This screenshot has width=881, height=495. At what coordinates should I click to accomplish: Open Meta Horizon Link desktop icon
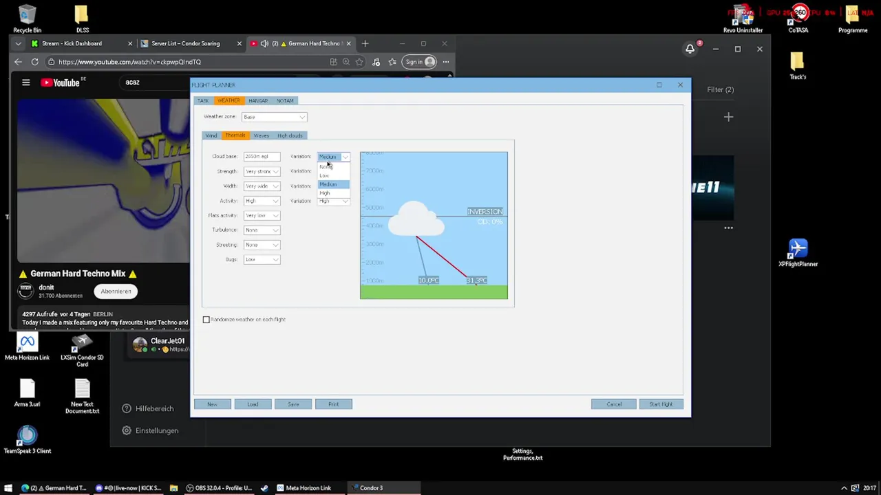(27, 347)
